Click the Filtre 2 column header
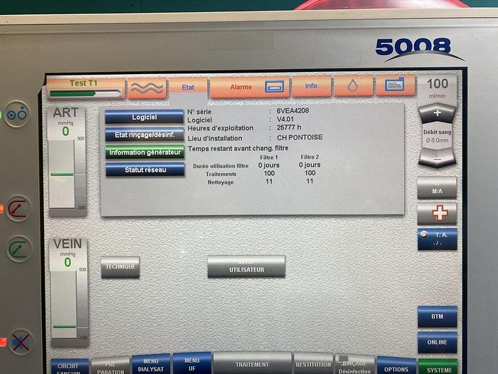The width and height of the screenshot is (498, 374). click(x=309, y=157)
